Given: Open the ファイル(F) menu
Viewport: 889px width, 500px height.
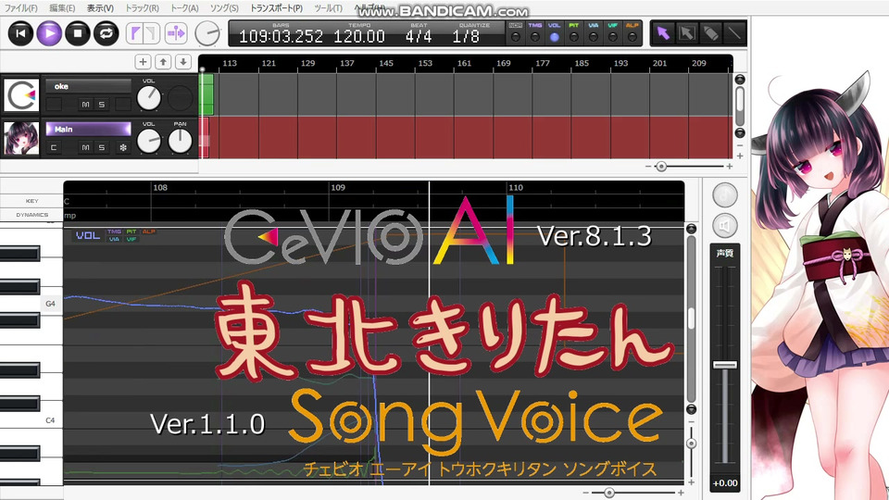Looking at the screenshot, I should pos(21,8).
